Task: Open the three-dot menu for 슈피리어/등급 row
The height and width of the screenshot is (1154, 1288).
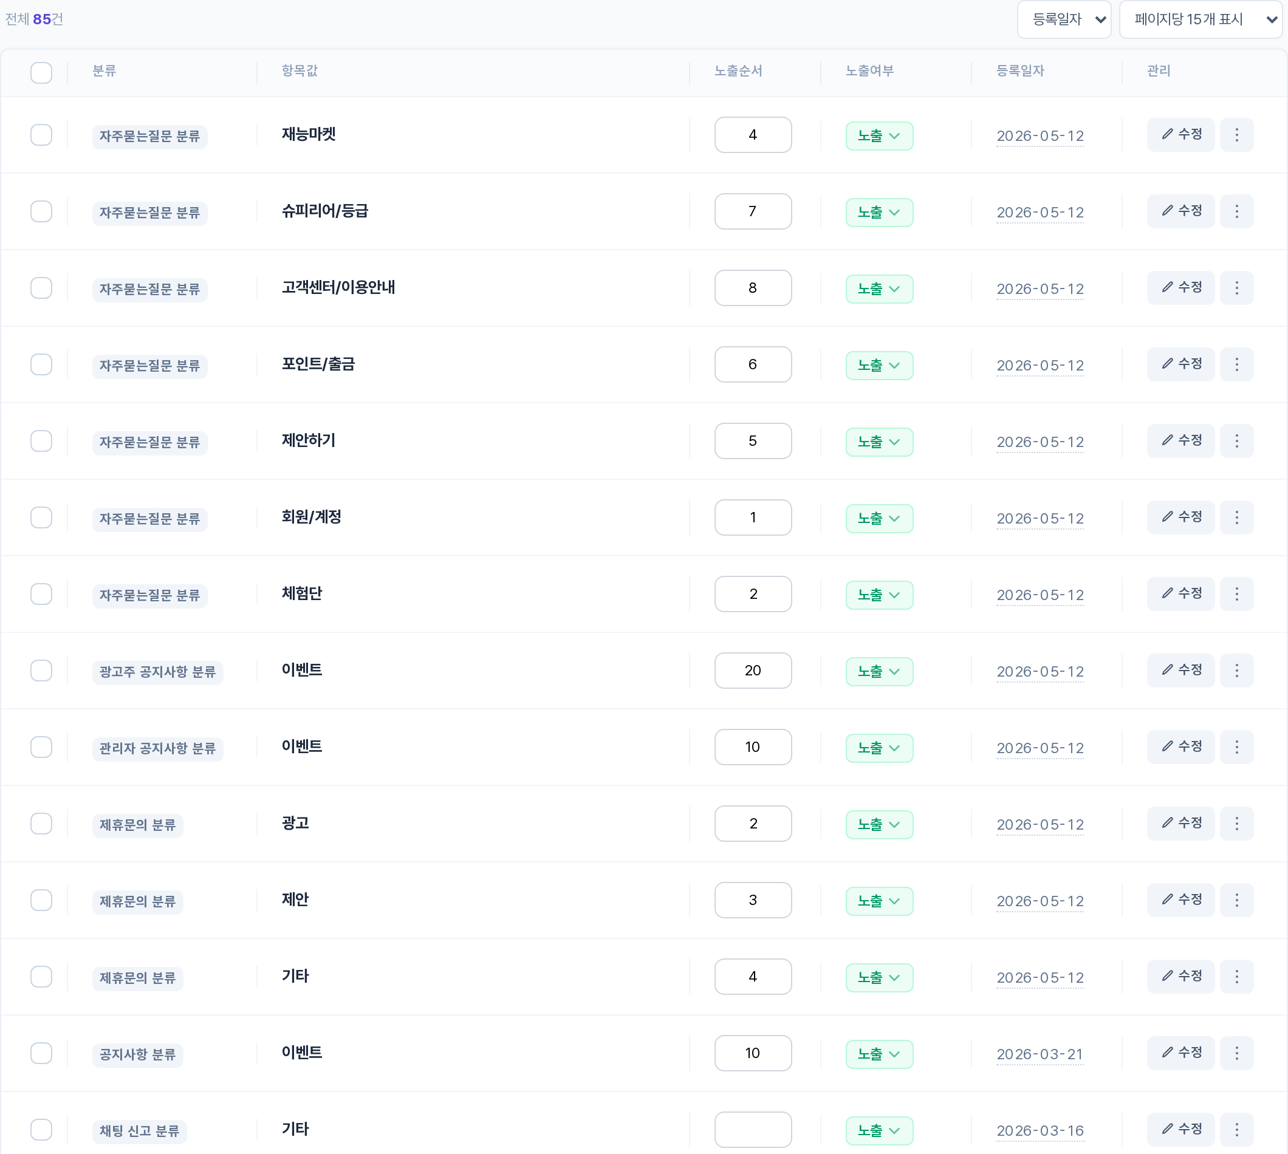Action: pos(1236,211)
